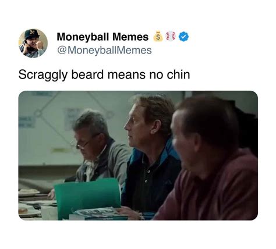Open the tweet's movie scene image
This screenshot has height=249, width=276.
click(x=138, y=155)
